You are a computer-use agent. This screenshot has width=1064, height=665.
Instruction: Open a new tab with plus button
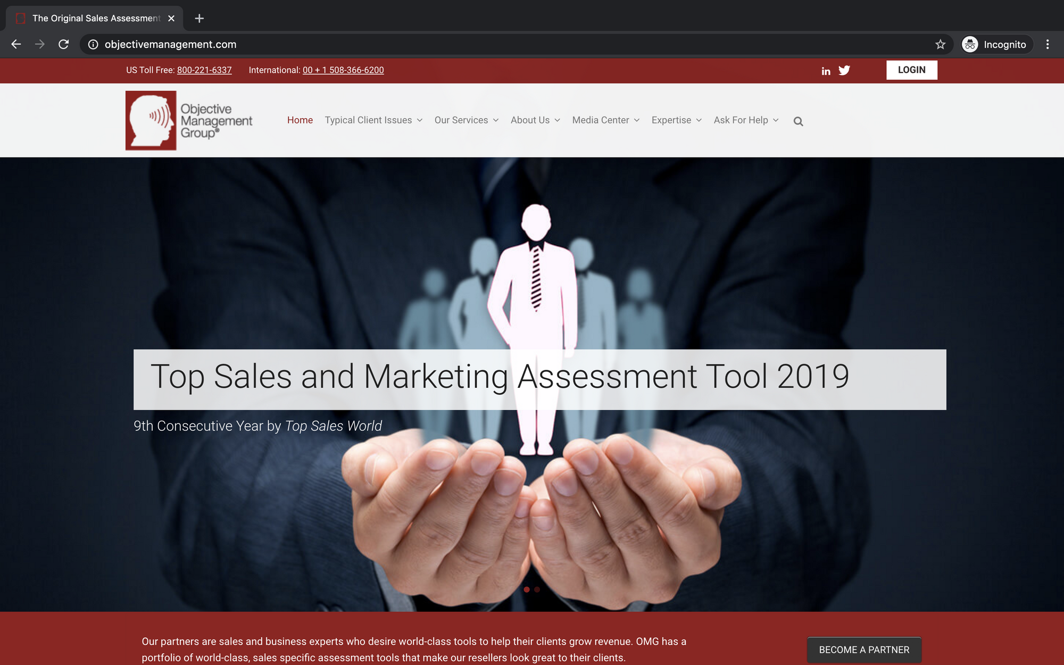[x=199, y=19]
